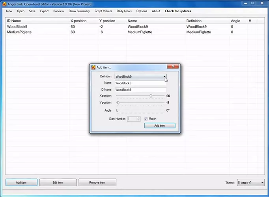Click the X position slider thumb
The width and height of the screenshot is (269, 197).
tap(151, 96)
